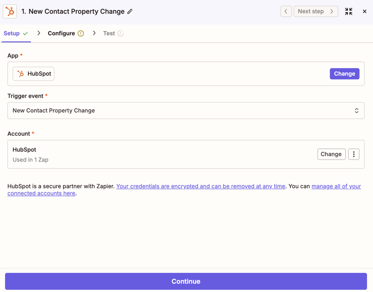The image size is (373, 292).
Task: Open the Setup tab
Action: click(x=16, y=33)
